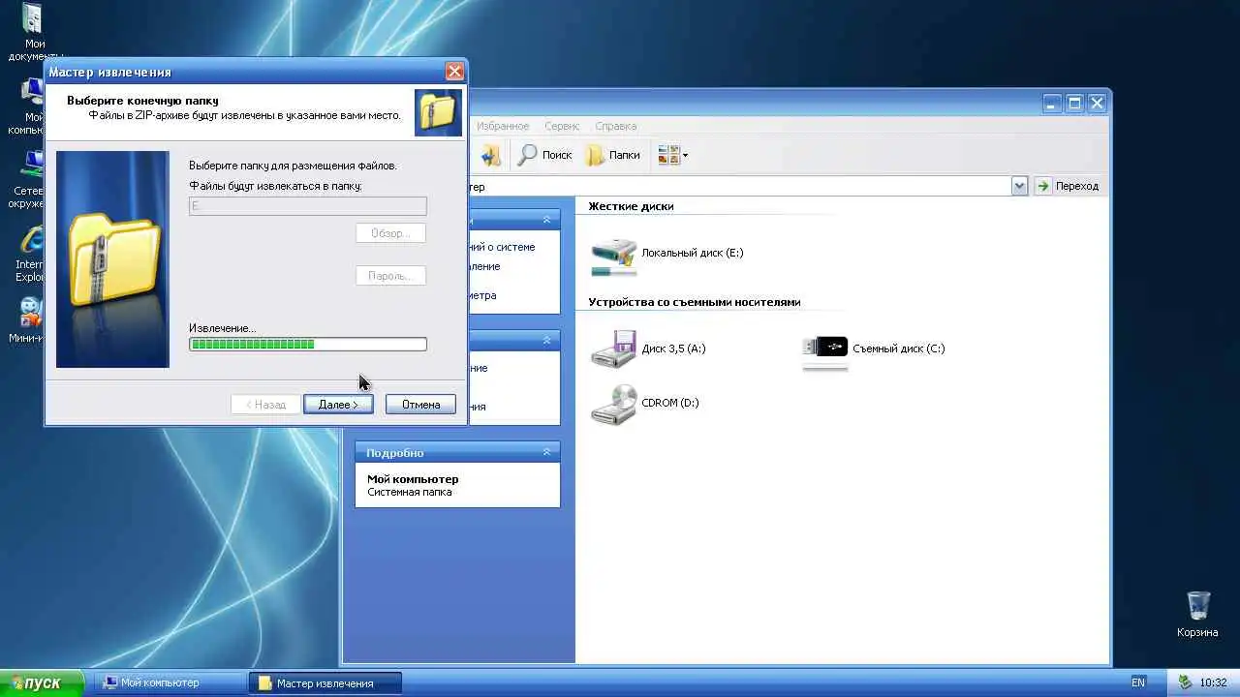Click the 10:32 system clock

tap(1213, 682)
